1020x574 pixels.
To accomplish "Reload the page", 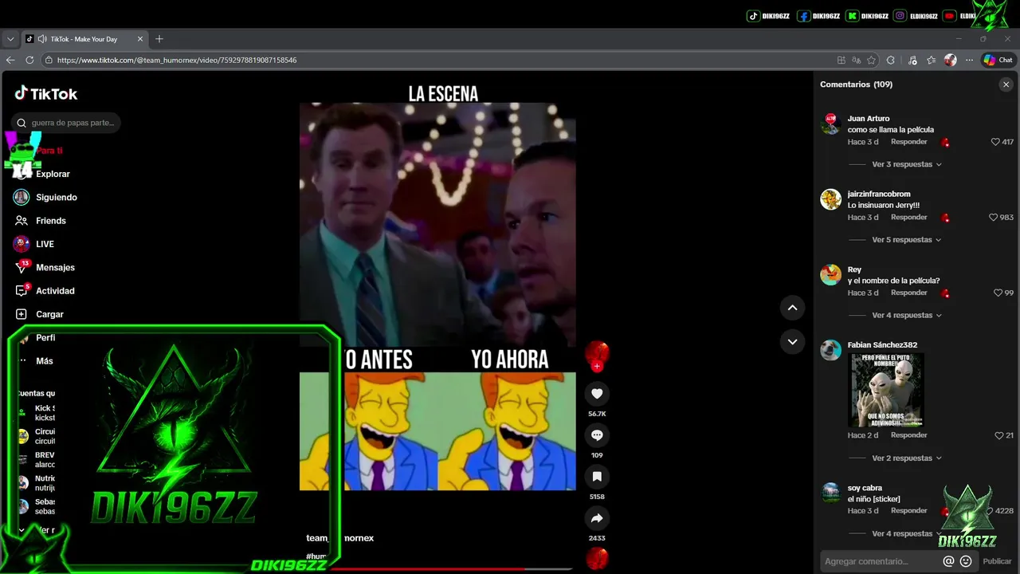I will [x=29, y=60].
